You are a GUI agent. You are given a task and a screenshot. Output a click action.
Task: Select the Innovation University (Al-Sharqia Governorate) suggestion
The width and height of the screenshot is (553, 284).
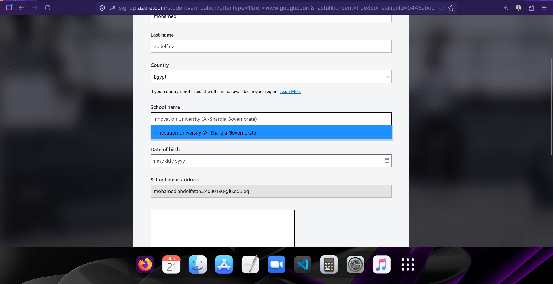pyautogui.click(x=271, y=132)
